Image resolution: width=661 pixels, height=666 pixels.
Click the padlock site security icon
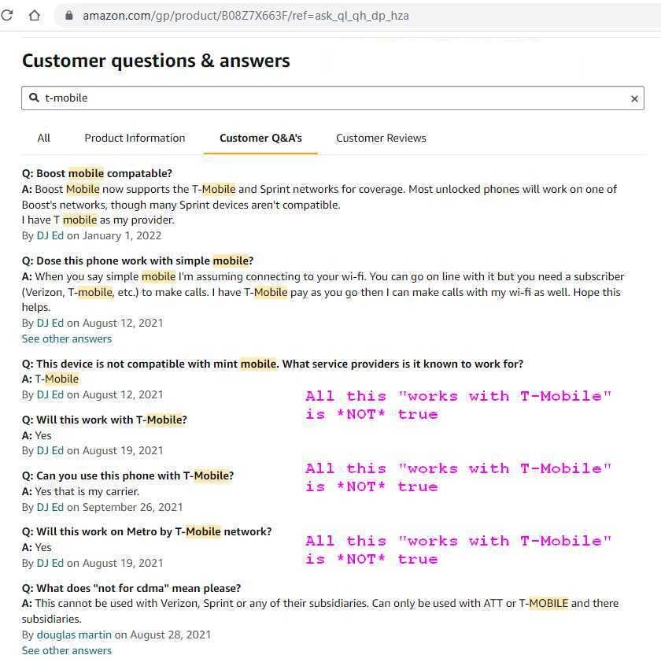(x=68, y=16)
